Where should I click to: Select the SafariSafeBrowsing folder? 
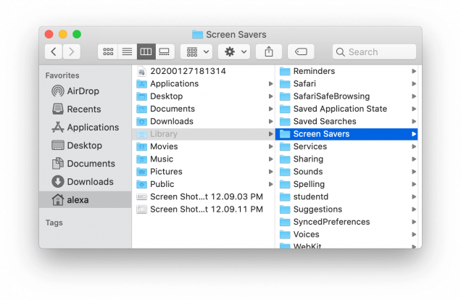[346, 96]
